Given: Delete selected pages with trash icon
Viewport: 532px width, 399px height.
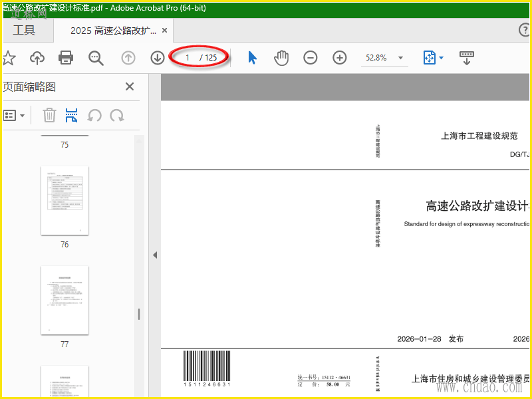Looking at the screenshot, I should point(49,115).
